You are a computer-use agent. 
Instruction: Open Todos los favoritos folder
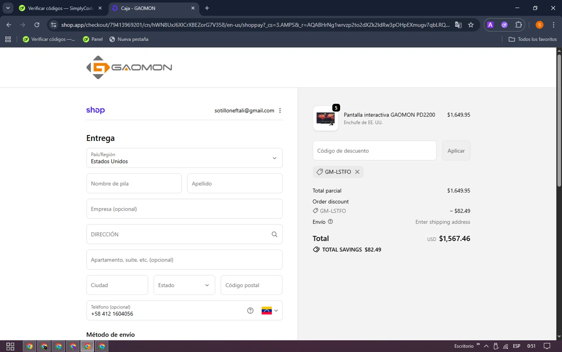tap(532, 39)
